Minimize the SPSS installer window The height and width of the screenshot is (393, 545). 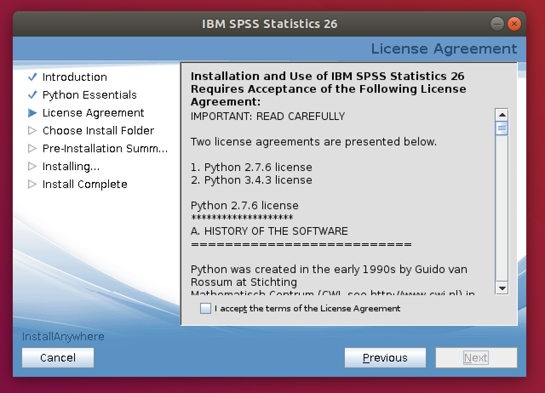click(497, 24)
